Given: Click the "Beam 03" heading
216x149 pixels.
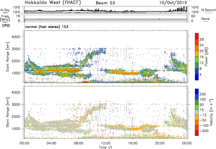Looking at the screenshot, I should [105, 3].
